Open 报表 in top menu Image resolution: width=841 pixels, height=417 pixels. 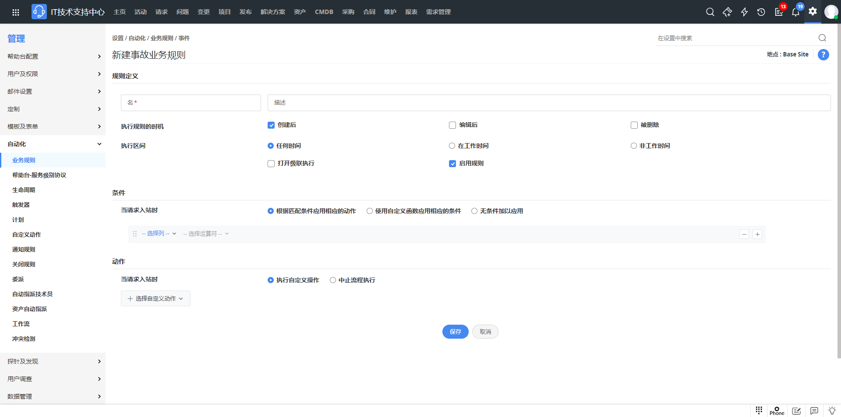pos(411,12)
